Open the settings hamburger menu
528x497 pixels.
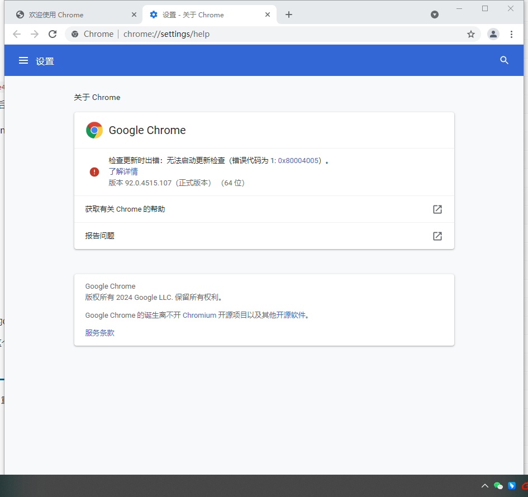pyautogui.click(x=23, y=60)
